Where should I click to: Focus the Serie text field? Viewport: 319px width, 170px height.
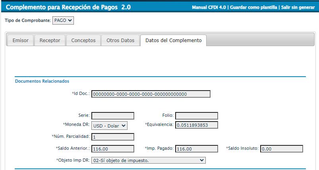click(x=113, y=116)
